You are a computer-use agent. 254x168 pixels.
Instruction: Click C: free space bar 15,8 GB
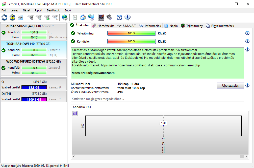(x=34, y=87)
